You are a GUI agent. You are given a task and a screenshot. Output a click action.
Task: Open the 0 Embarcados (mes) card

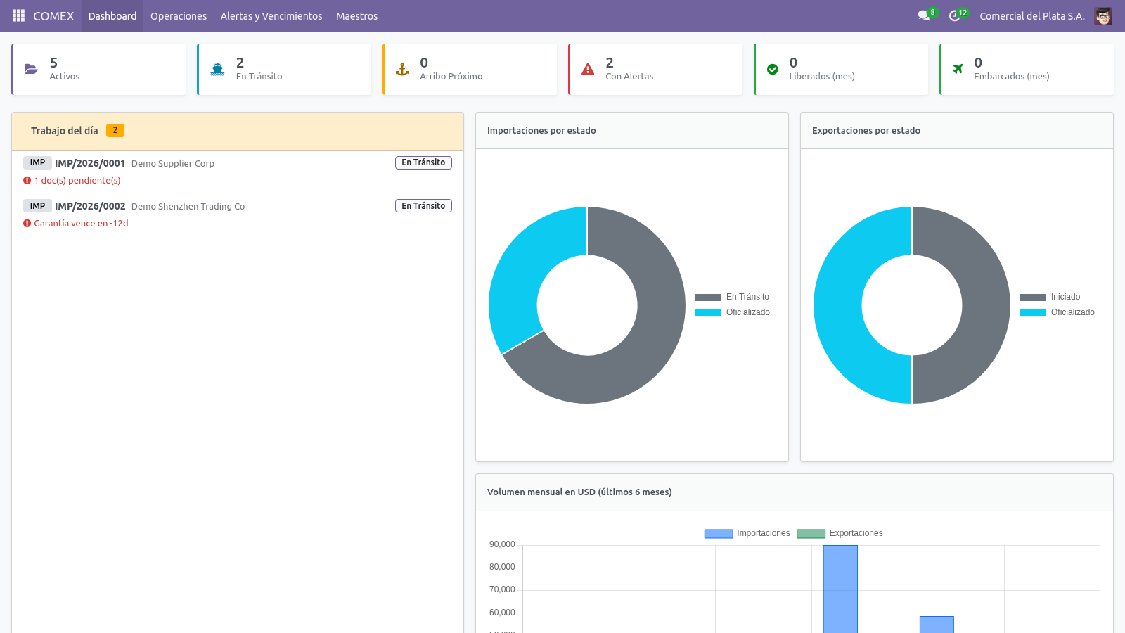pos(1027,69)
